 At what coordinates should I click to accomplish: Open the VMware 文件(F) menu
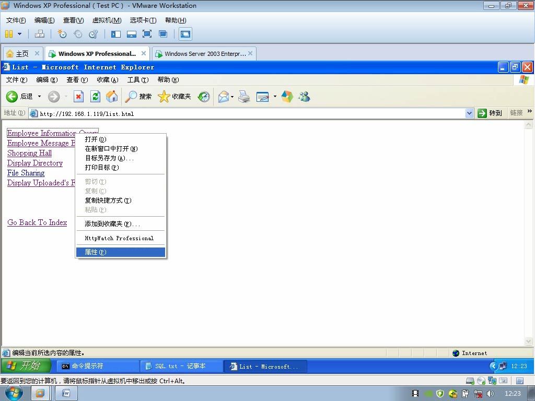pos(16,20)
